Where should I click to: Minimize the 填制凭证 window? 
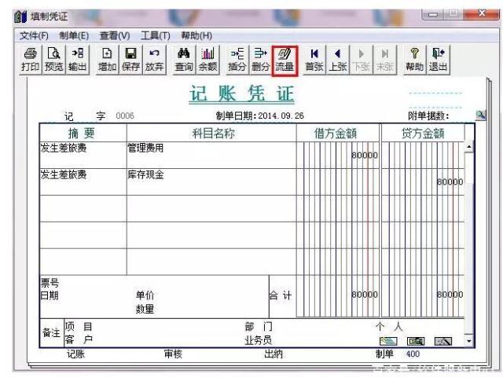(433, 14)
